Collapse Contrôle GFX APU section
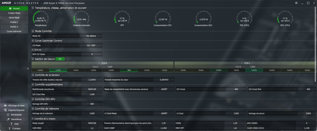 tap(33, 99)
